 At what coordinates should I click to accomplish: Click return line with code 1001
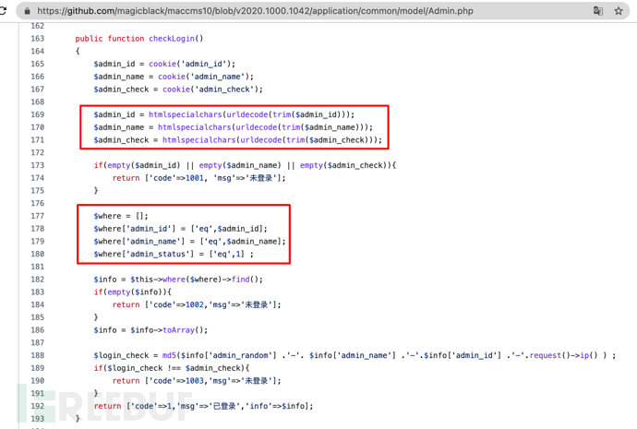[199, 178]
